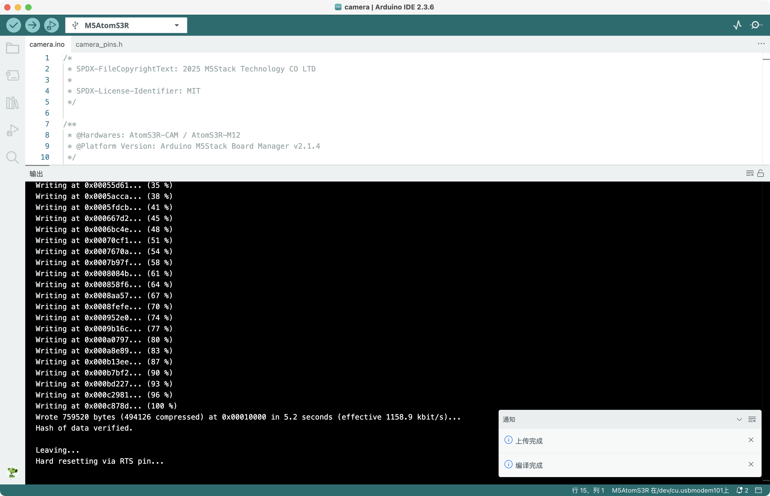Open the Library Manager panel
This screenshot has width=770, height=496.
click(13, 103)
